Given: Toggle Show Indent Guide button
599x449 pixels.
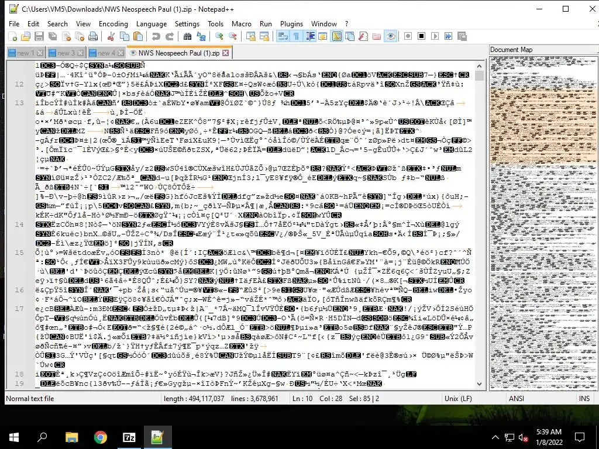Looking at the screenshot, I should tap(310, 36).
